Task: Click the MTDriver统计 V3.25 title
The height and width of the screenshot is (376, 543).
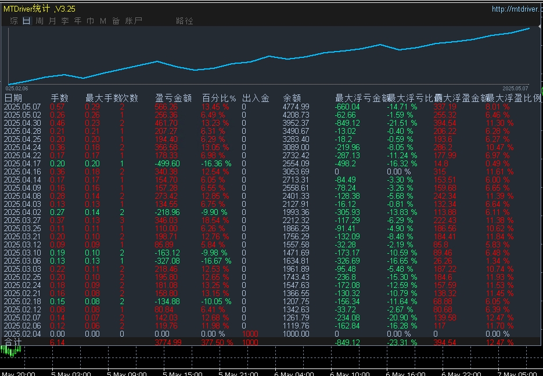Action: 39,9
